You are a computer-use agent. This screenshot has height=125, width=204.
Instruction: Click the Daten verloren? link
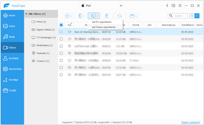click(191, 122)
